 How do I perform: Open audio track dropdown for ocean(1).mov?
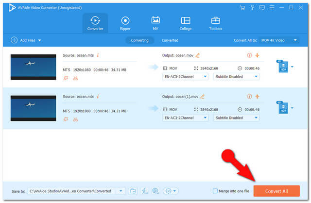[186, 118]
